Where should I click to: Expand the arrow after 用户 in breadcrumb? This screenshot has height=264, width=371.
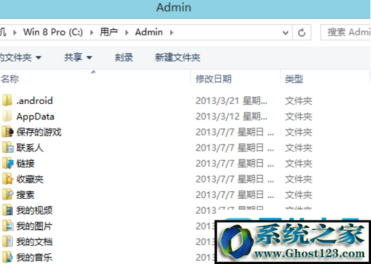coord(127,32)
